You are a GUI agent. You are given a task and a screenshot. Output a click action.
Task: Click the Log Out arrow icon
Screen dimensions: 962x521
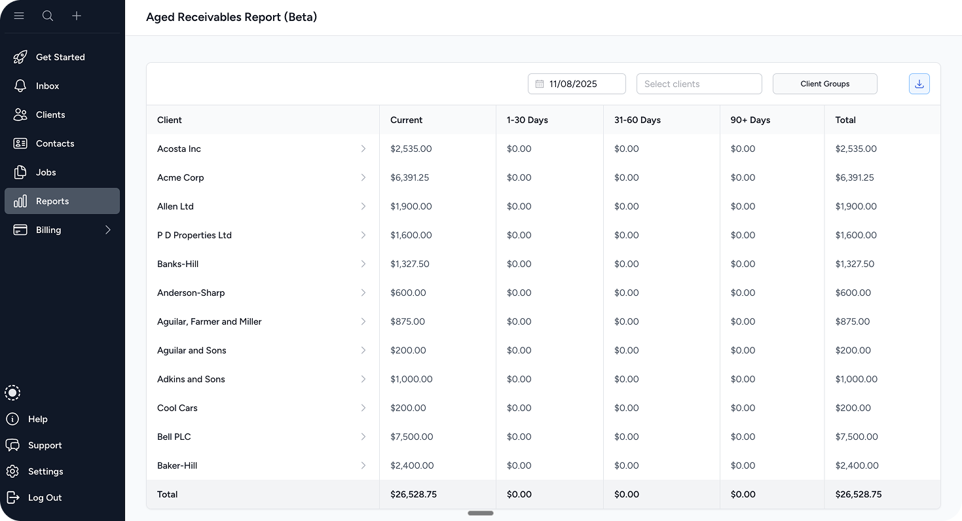click(12, 497)
